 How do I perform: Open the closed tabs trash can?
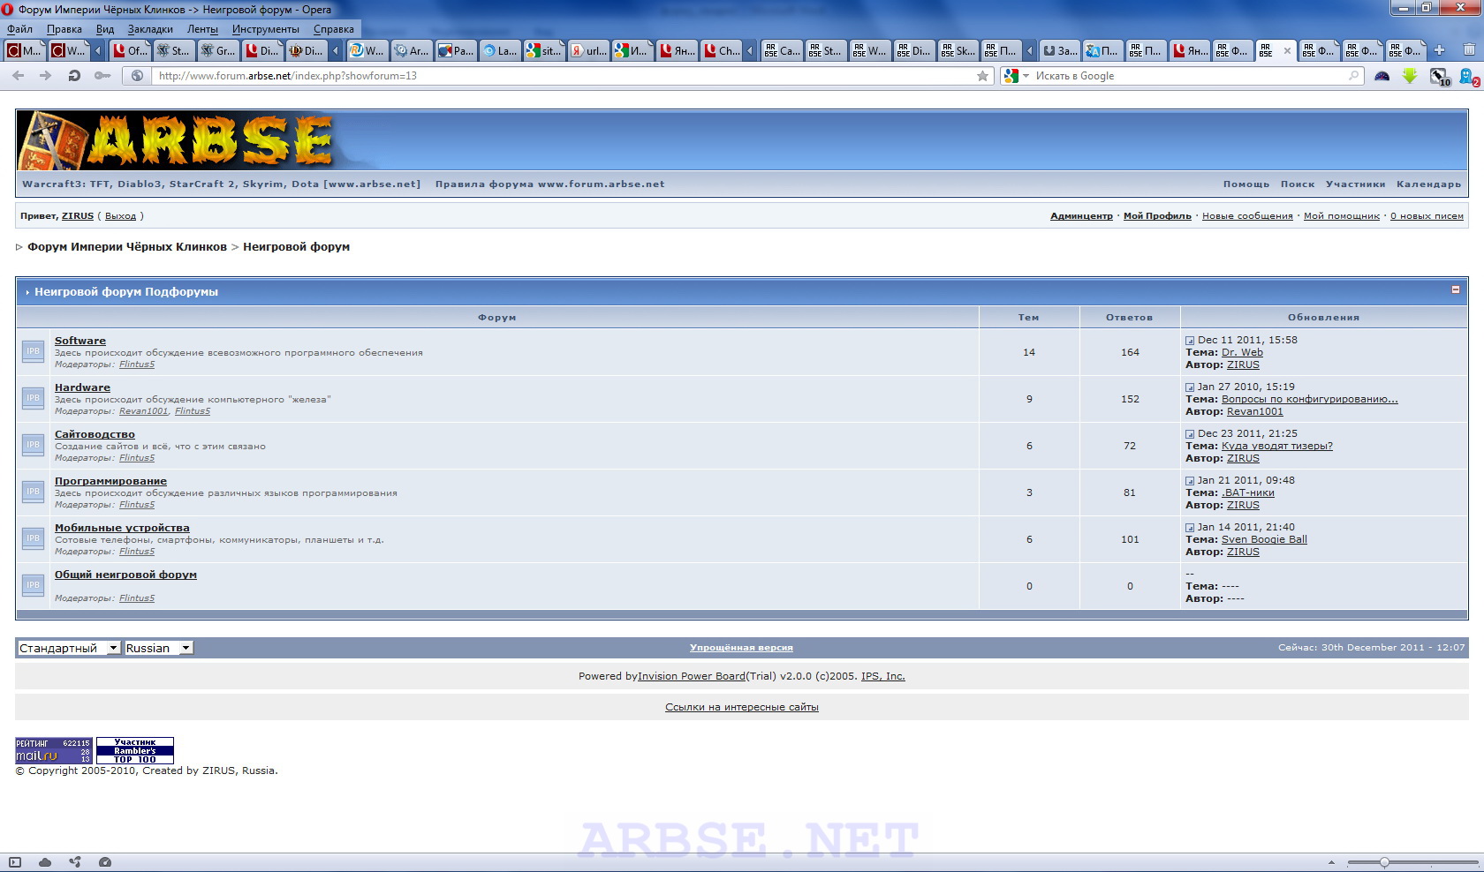tap(1469, 50)
